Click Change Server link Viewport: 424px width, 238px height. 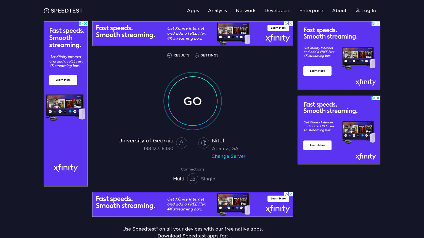228,156
